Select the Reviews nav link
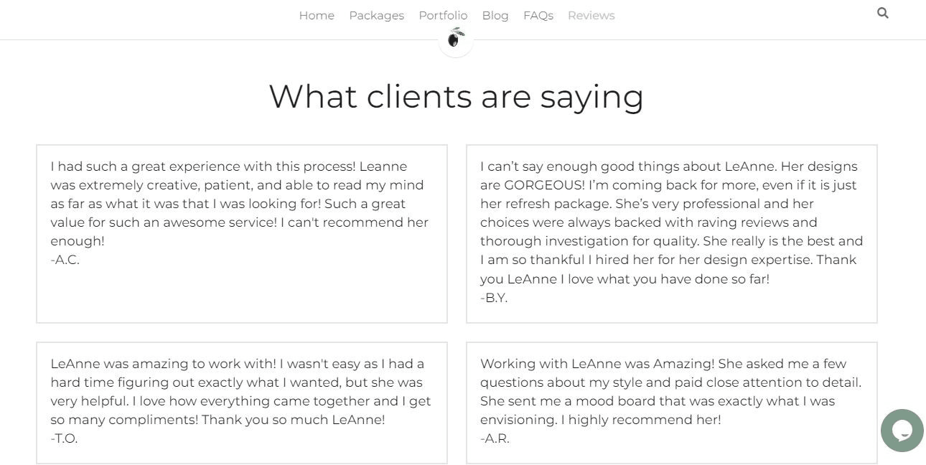The width and height of the screenshot is (926, 465). pyautogui.click(x=591, y=16)
